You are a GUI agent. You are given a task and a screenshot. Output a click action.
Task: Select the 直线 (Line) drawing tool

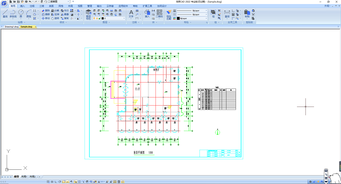click(x=5, y=14)
